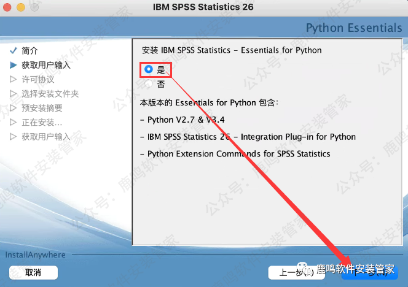Viewport: 408px width, 287px height.
Task: Click the triangle icon beside 选择安装文件夹
Action: (x=13, y=93)
